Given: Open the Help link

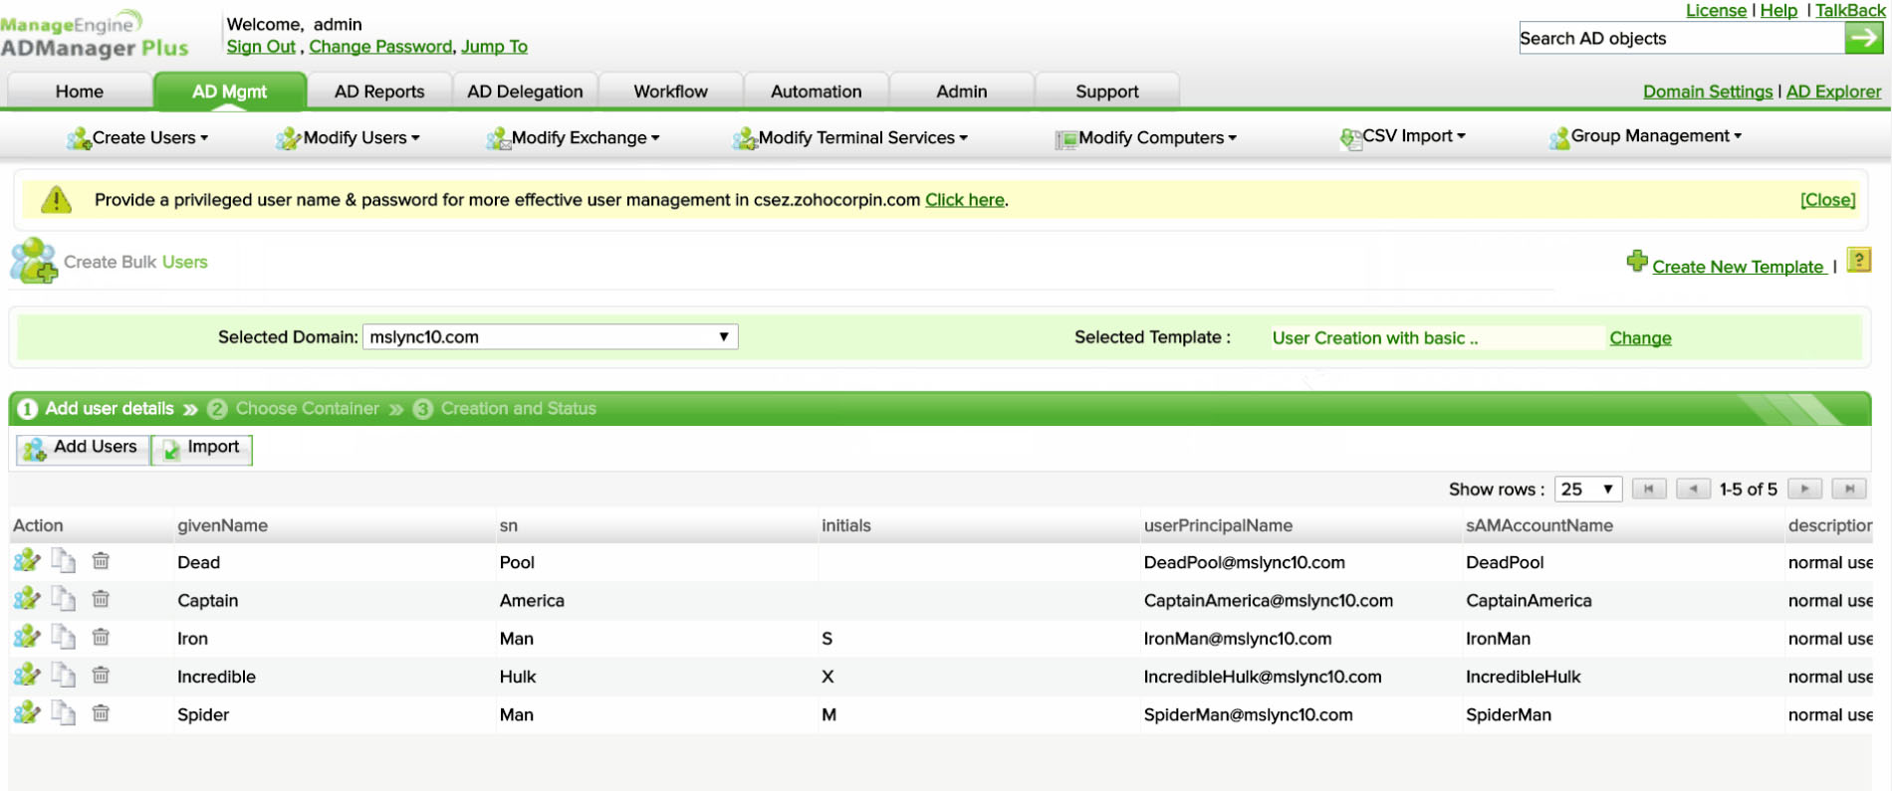Looking at the screenshot, I should (x=1778, y=10).
